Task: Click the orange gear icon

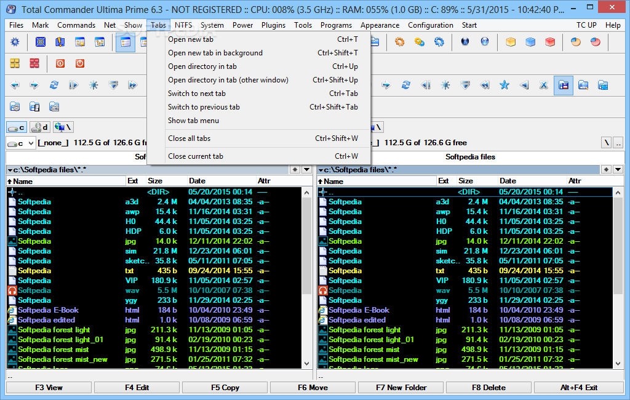Action: coord(399,42)
